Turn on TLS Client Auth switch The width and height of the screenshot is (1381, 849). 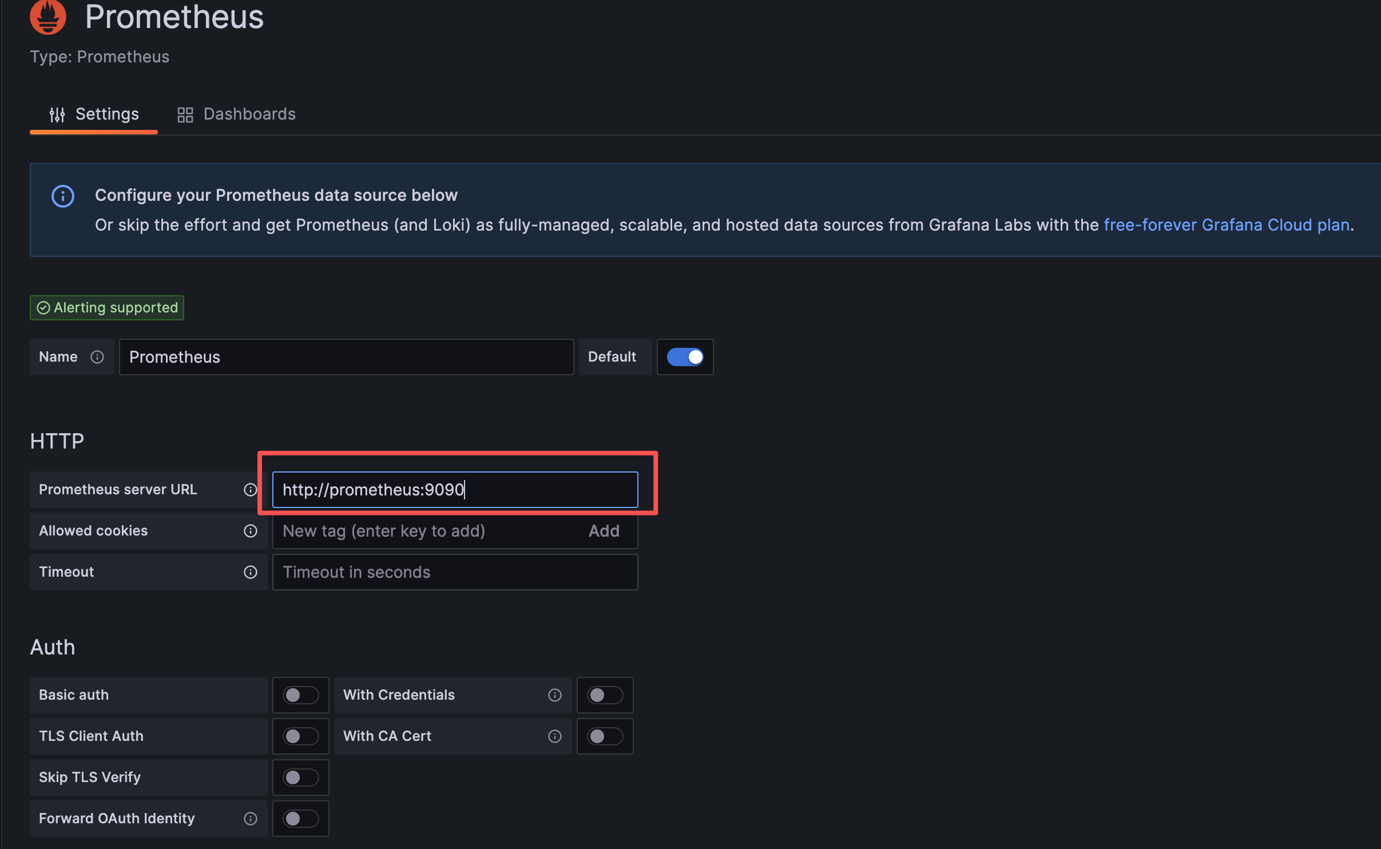click(300, 736)
